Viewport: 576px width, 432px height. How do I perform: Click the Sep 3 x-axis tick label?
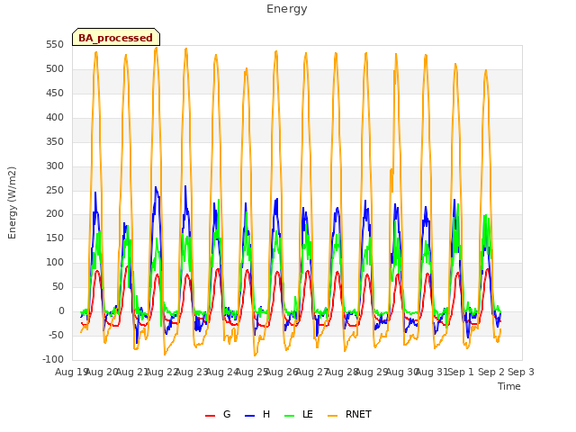(x=521, y=372)
